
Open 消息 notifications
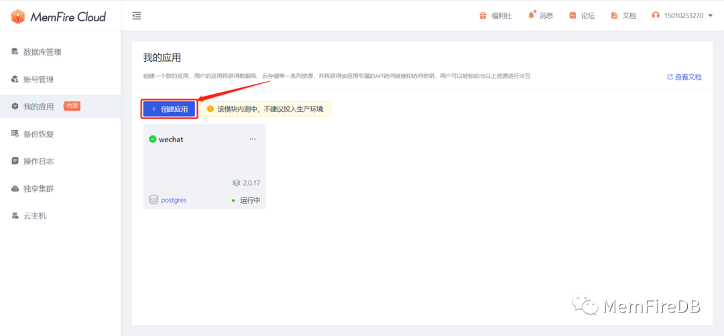[546, 15]
